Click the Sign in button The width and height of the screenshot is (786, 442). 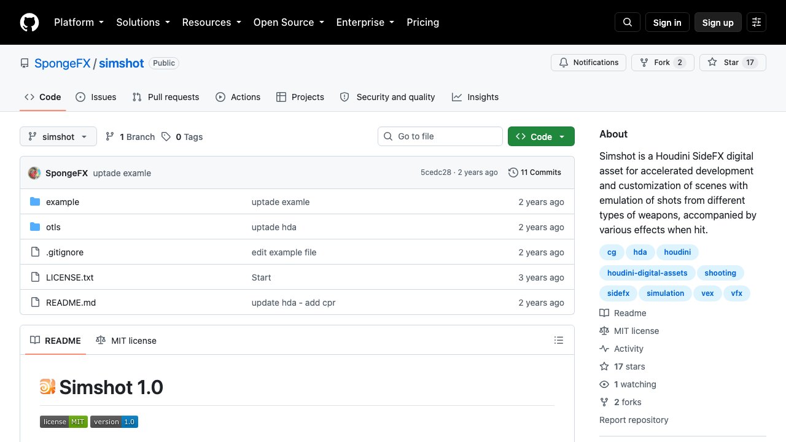click(667, 22)
